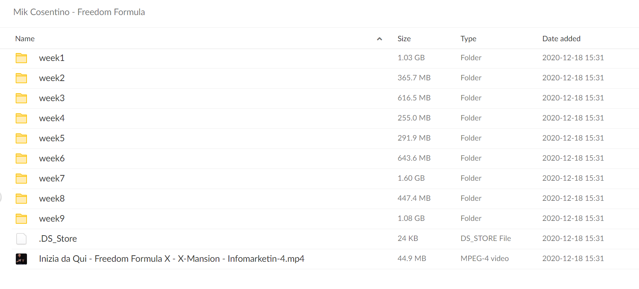
Task: Sort files by the Size column header
Action: 404,39
